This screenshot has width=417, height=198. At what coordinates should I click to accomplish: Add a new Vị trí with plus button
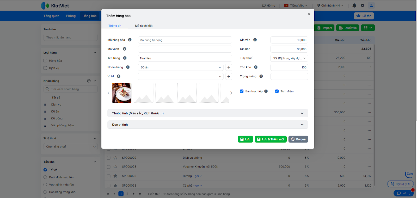tap(229, 76)
